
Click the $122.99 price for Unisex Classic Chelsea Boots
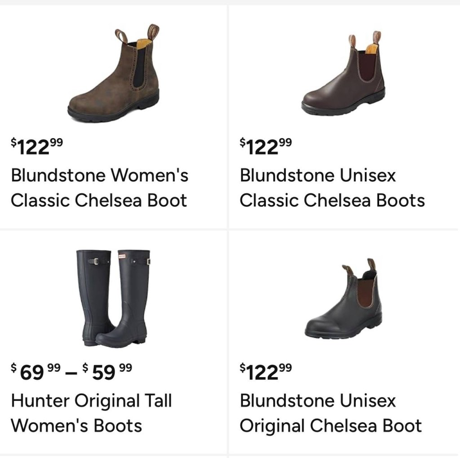pyautogui.click(x=266, y=147)
